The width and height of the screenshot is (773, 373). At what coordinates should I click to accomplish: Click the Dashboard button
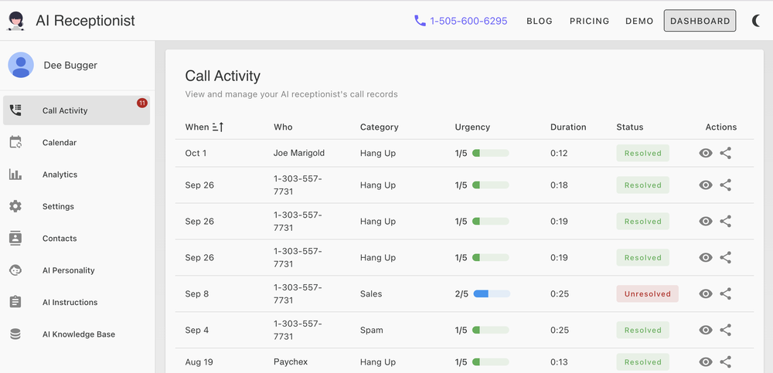tap(700, 21)
